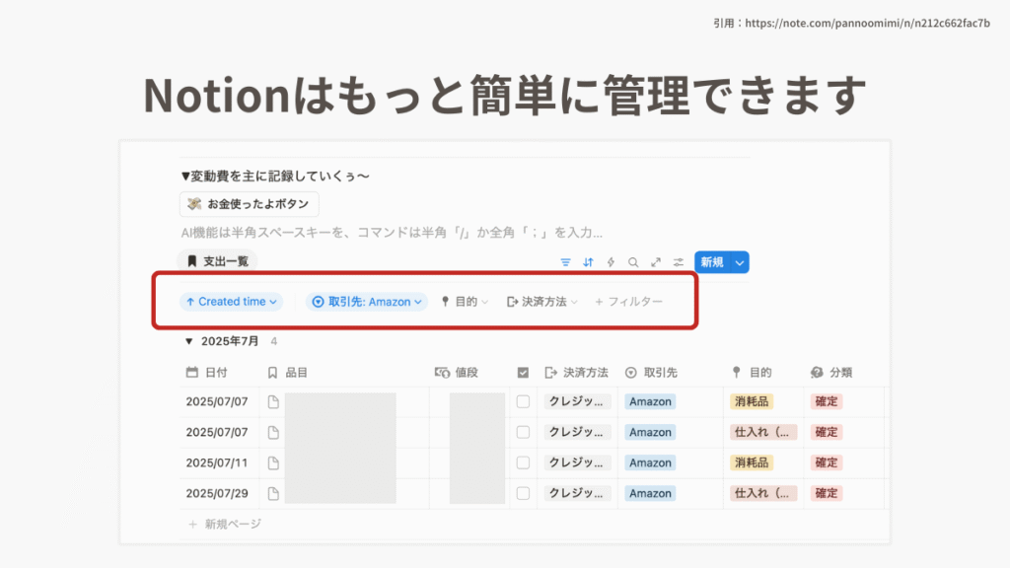This screenshot has height=568, width=1010.
Task: Collapse the 2025年7月 group triangle
Action: pos(190,342)
